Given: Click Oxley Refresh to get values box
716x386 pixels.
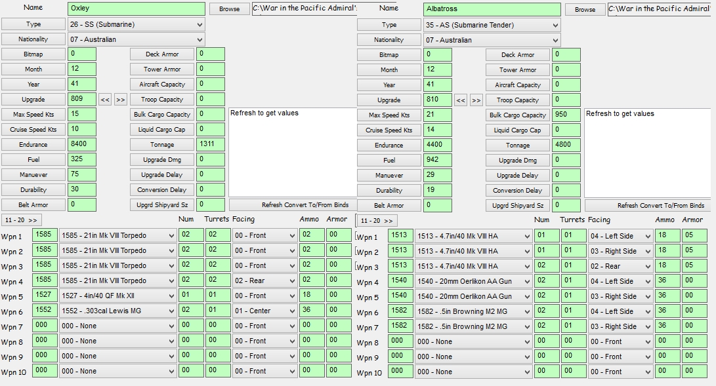Looking at the screenshot, I should [x=293, y=152].
